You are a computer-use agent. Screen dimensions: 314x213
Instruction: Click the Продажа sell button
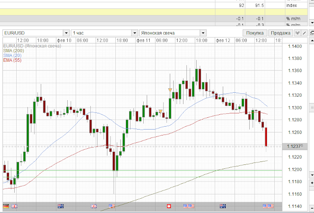[x=281, y=33]
